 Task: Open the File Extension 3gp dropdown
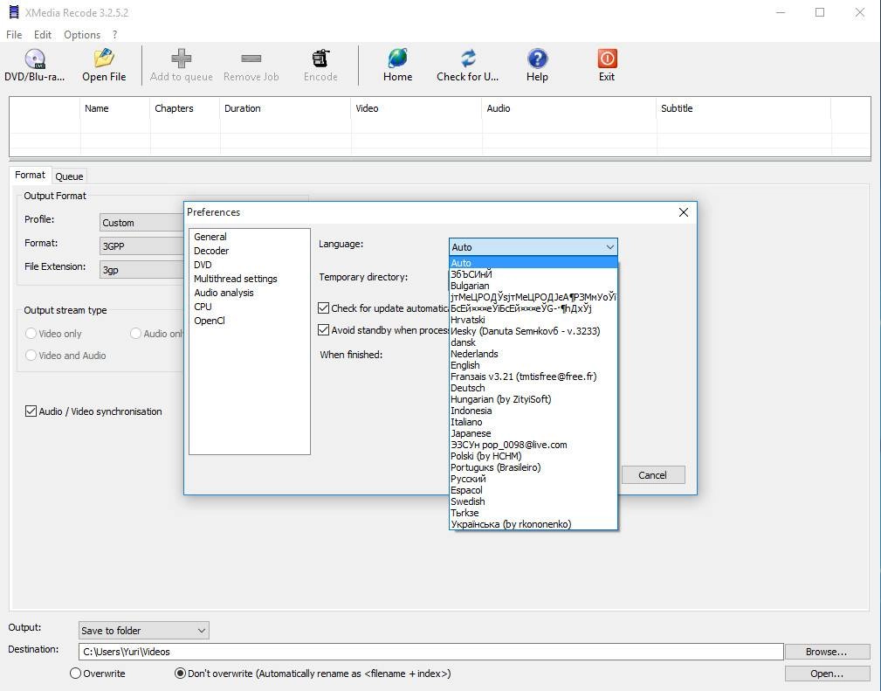(x=141, y=270)
